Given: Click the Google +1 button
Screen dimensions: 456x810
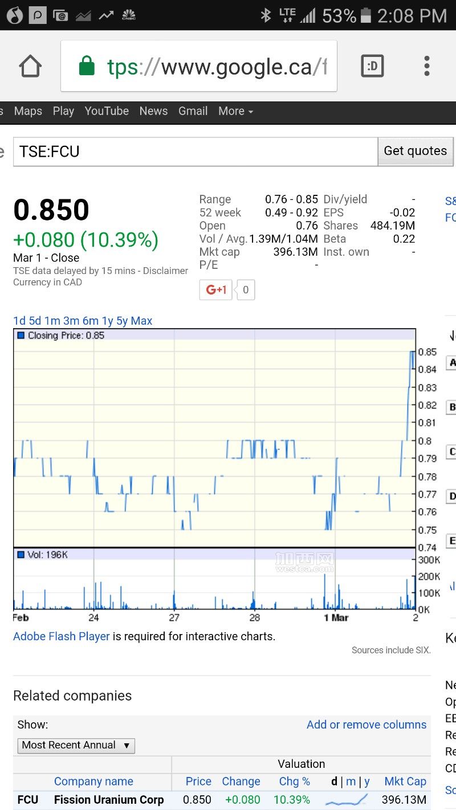Looking at the screenshot, I should [216, 289].
